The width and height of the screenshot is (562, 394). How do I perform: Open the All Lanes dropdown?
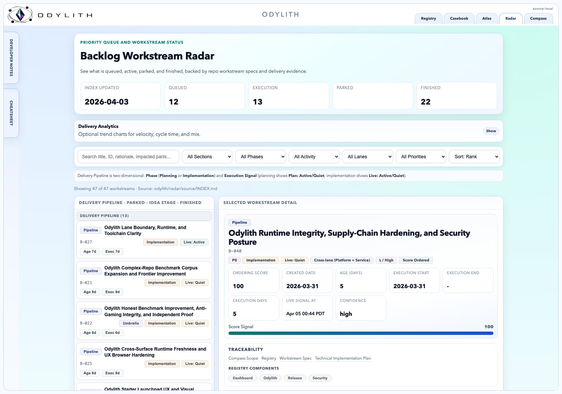[367, 157]
